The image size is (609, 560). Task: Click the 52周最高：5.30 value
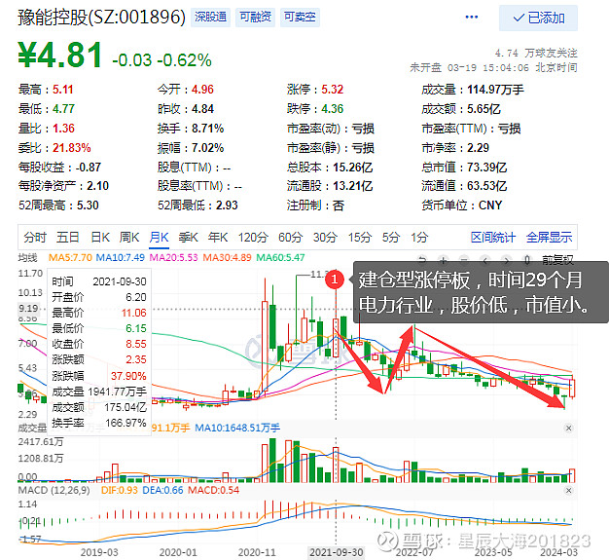(x=58, y=205)
